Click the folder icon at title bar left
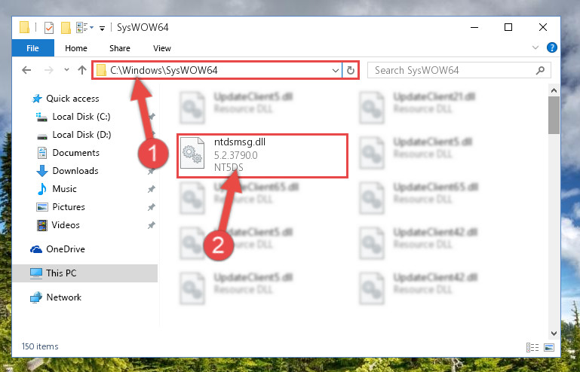 point(24,27)
